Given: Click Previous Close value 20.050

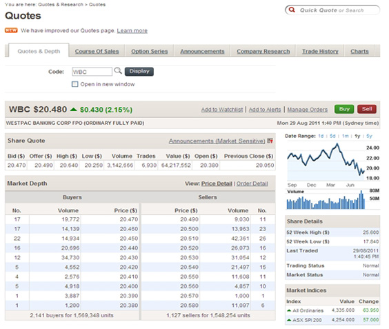Looking at the screenshot, I should [265, 166].
